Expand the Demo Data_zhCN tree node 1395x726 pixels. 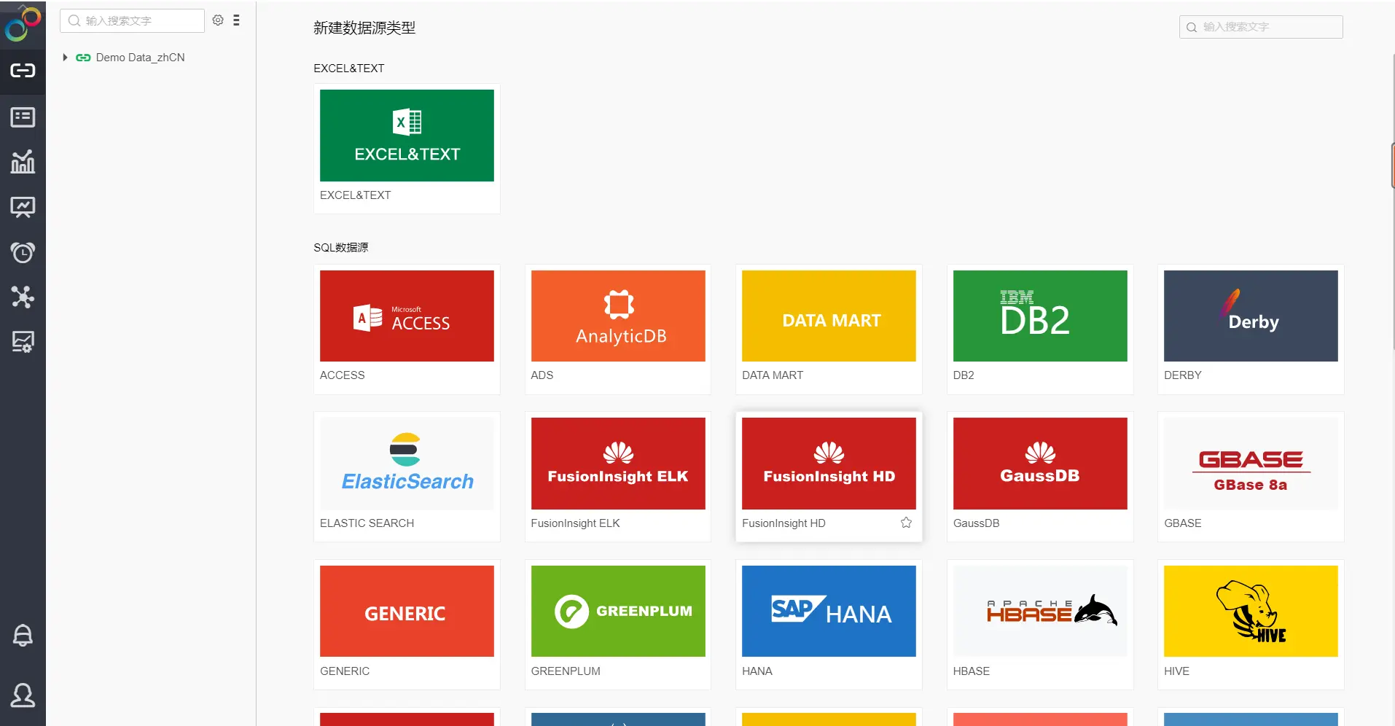(x=65, y=58)
